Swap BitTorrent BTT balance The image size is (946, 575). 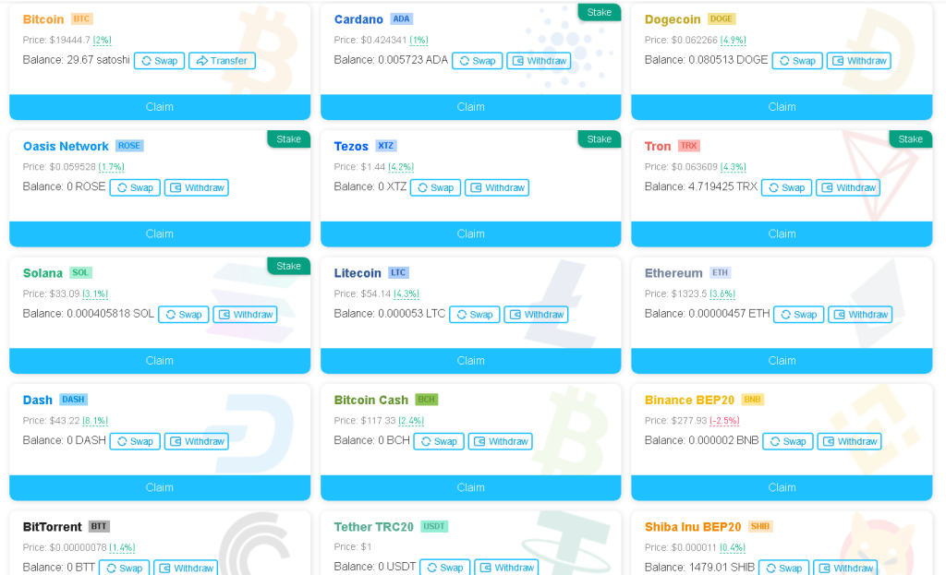[125, 568]
